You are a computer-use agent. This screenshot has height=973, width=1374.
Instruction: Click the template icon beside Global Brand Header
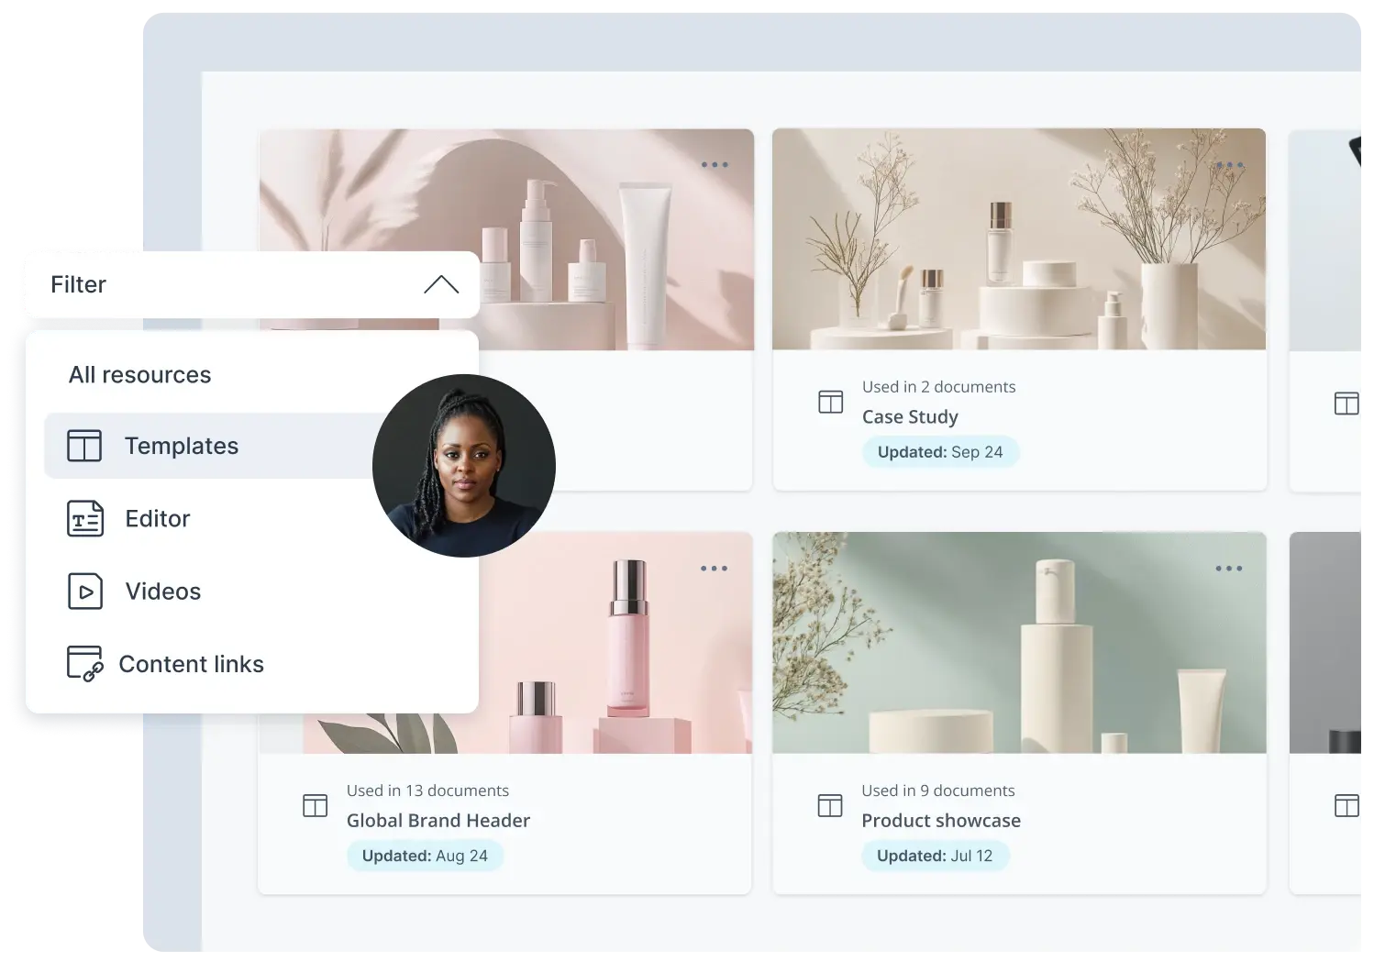pyautogui.click(x=314, y=804)
